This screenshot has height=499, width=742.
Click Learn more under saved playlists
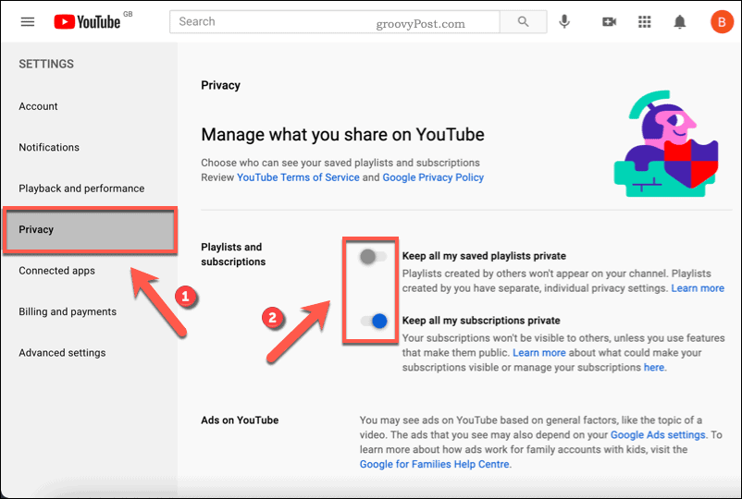coord(698,288)
